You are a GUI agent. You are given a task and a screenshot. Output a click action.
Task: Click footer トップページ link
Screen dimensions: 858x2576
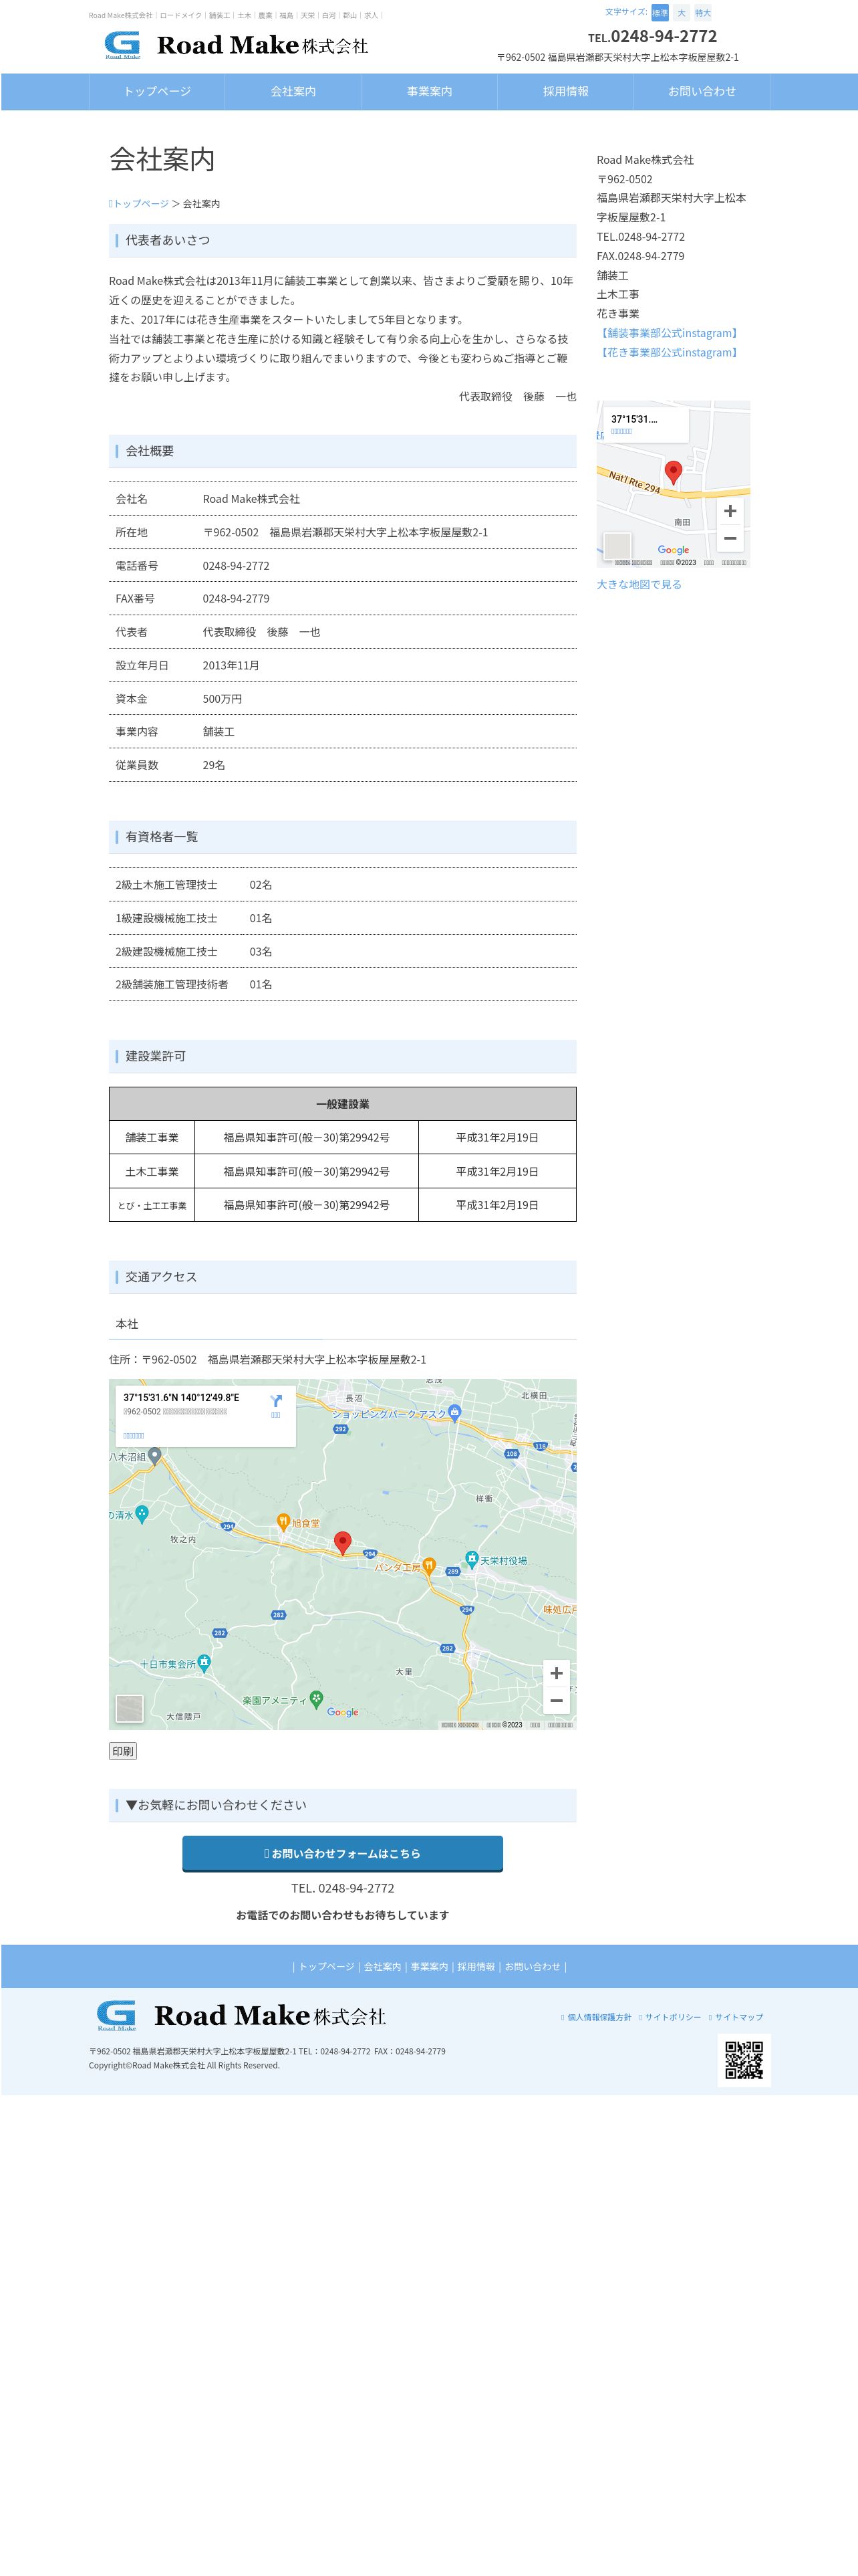[327, 1966]
